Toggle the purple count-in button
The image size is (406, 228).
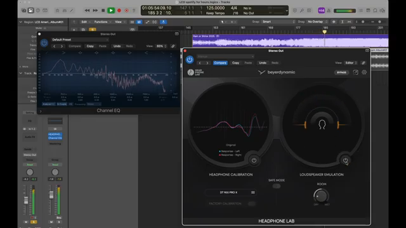coord(322,11)
